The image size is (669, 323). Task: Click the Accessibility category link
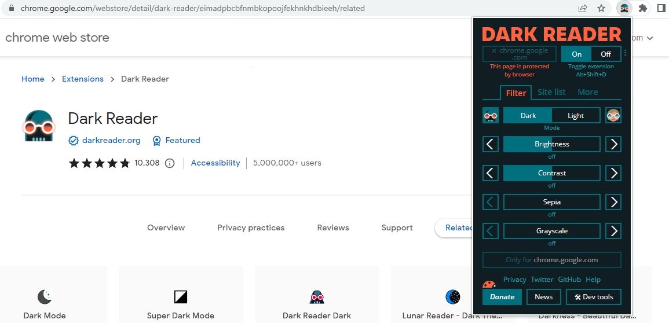pos(215,163)
